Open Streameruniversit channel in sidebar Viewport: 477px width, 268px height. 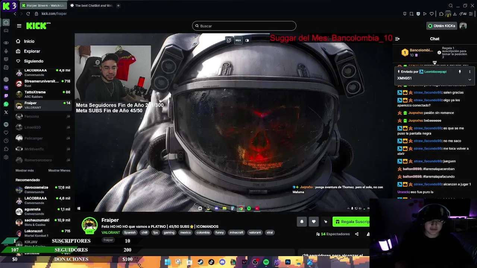click(43, 83)
